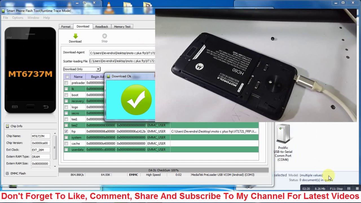Click the Chip Name field showing MT6737M
This screenshot has width=361, height=203.
(41, 136)
